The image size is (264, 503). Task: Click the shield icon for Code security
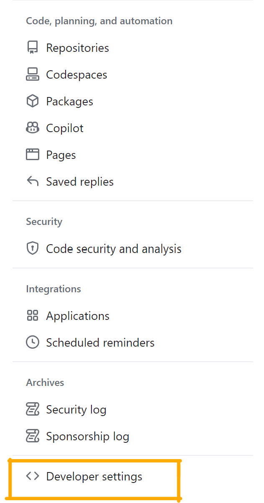point(33,249)
